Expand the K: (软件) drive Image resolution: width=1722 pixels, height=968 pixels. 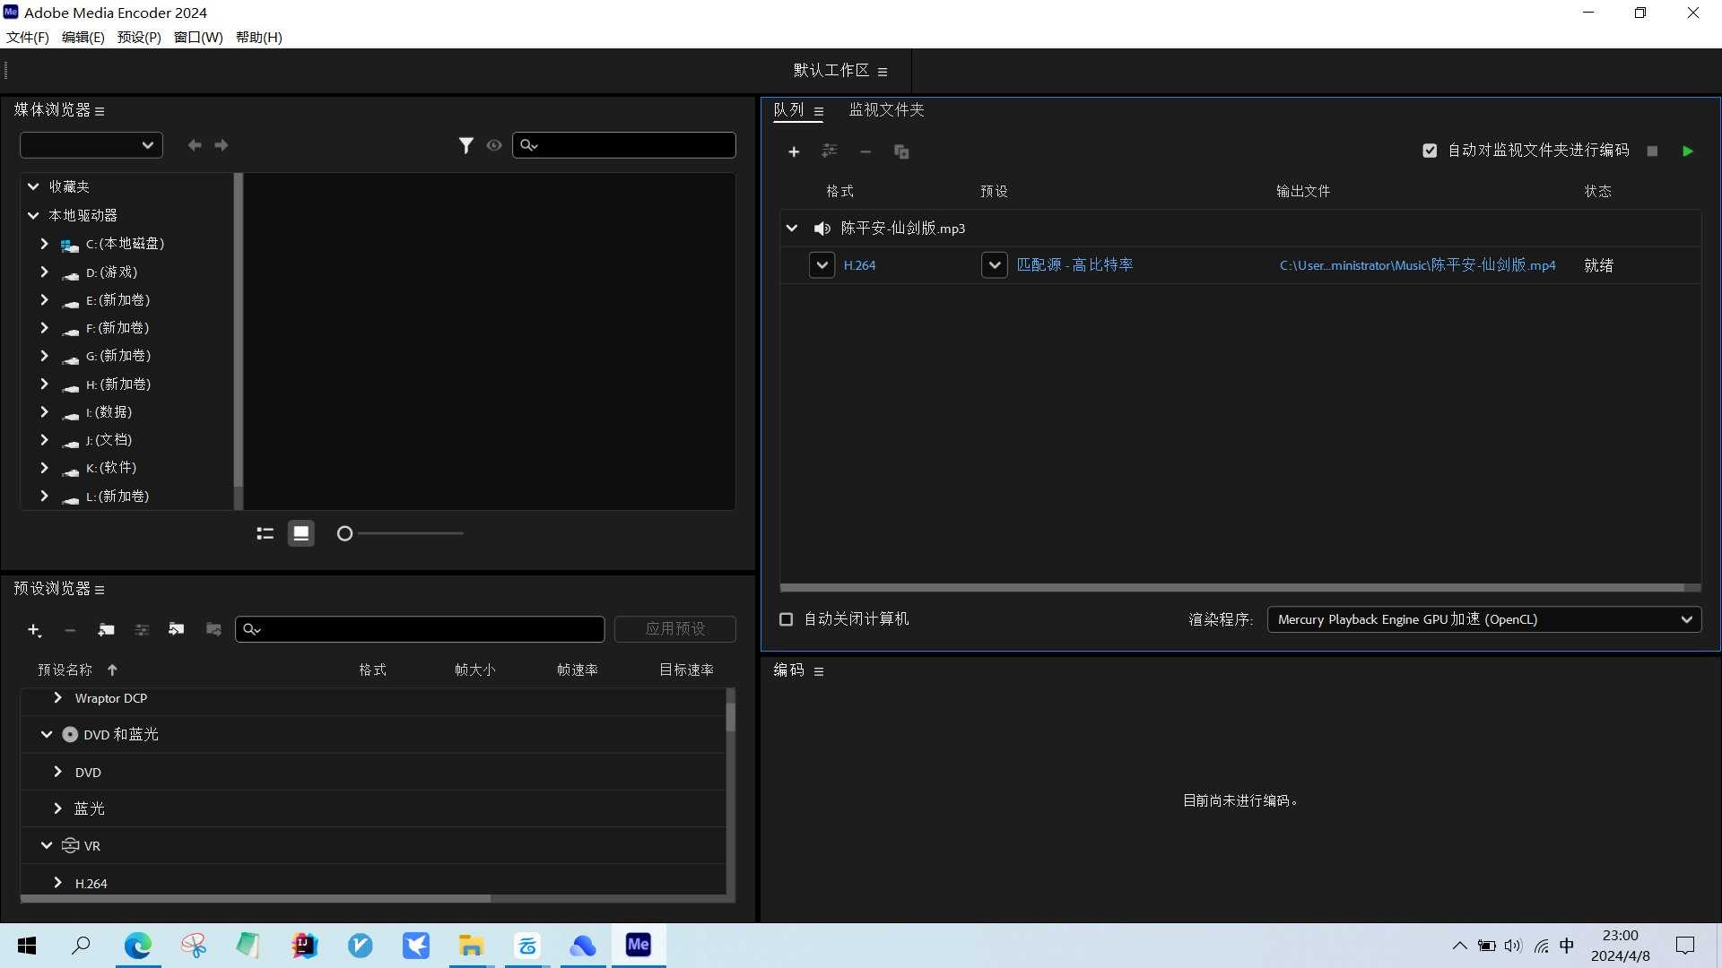pos(44,468)
